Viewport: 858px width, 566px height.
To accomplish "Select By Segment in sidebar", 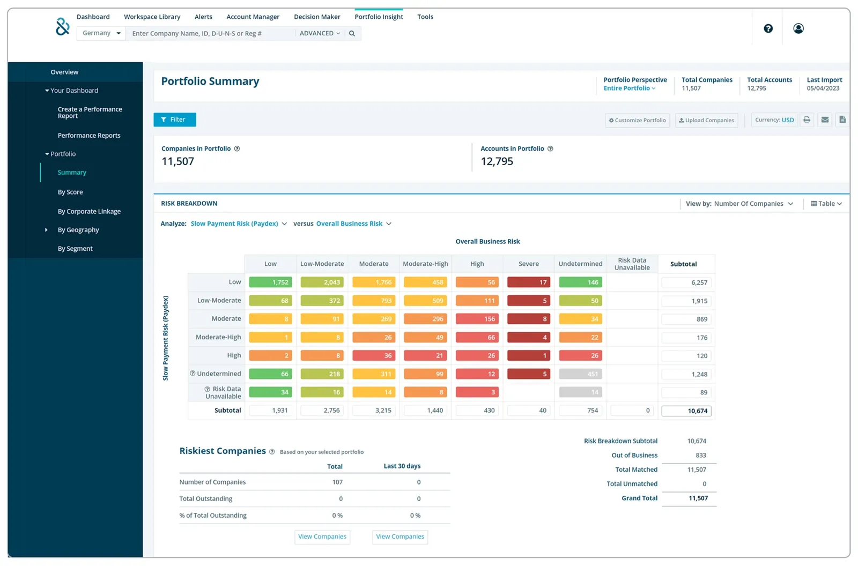I will coord(75,249).
